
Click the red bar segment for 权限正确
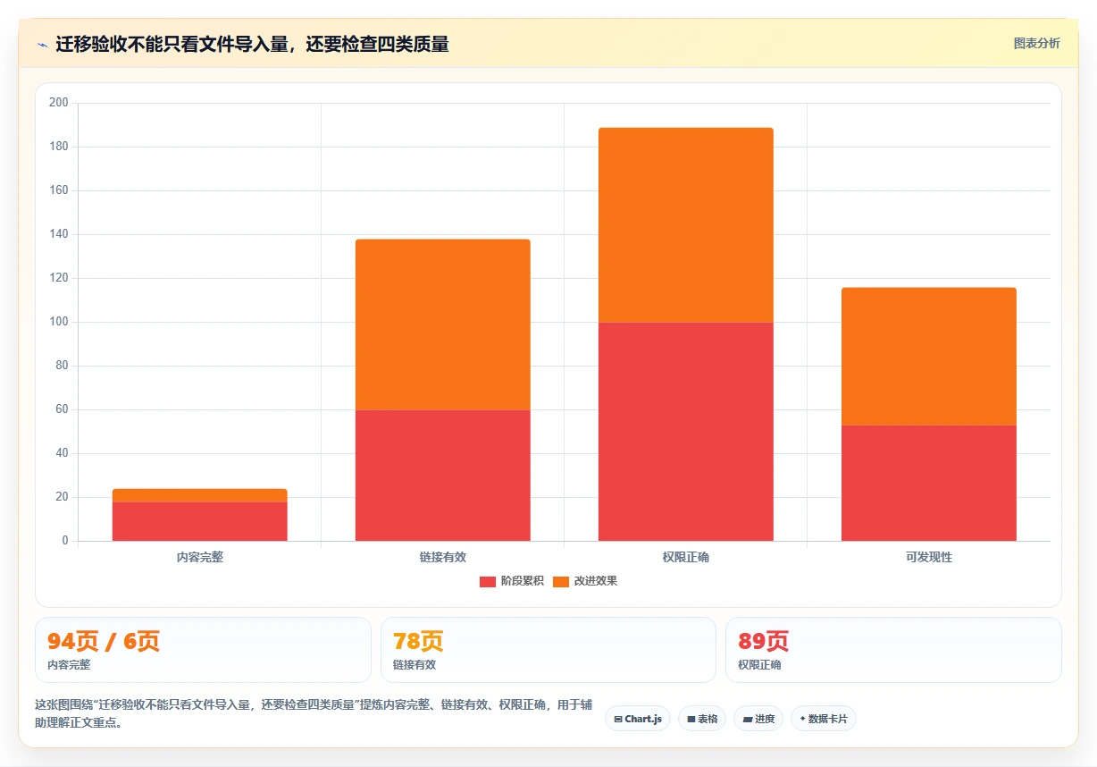[686, 432]
